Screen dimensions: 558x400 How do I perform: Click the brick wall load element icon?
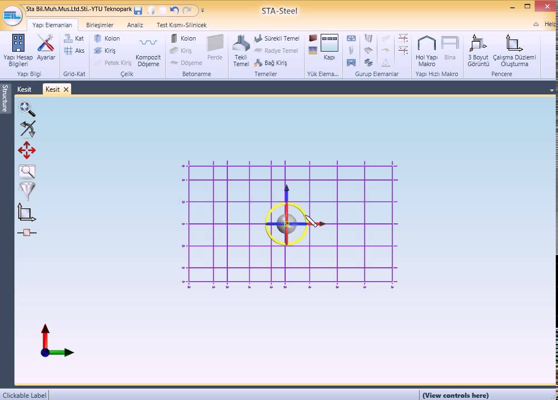click(x=313, y=38)
